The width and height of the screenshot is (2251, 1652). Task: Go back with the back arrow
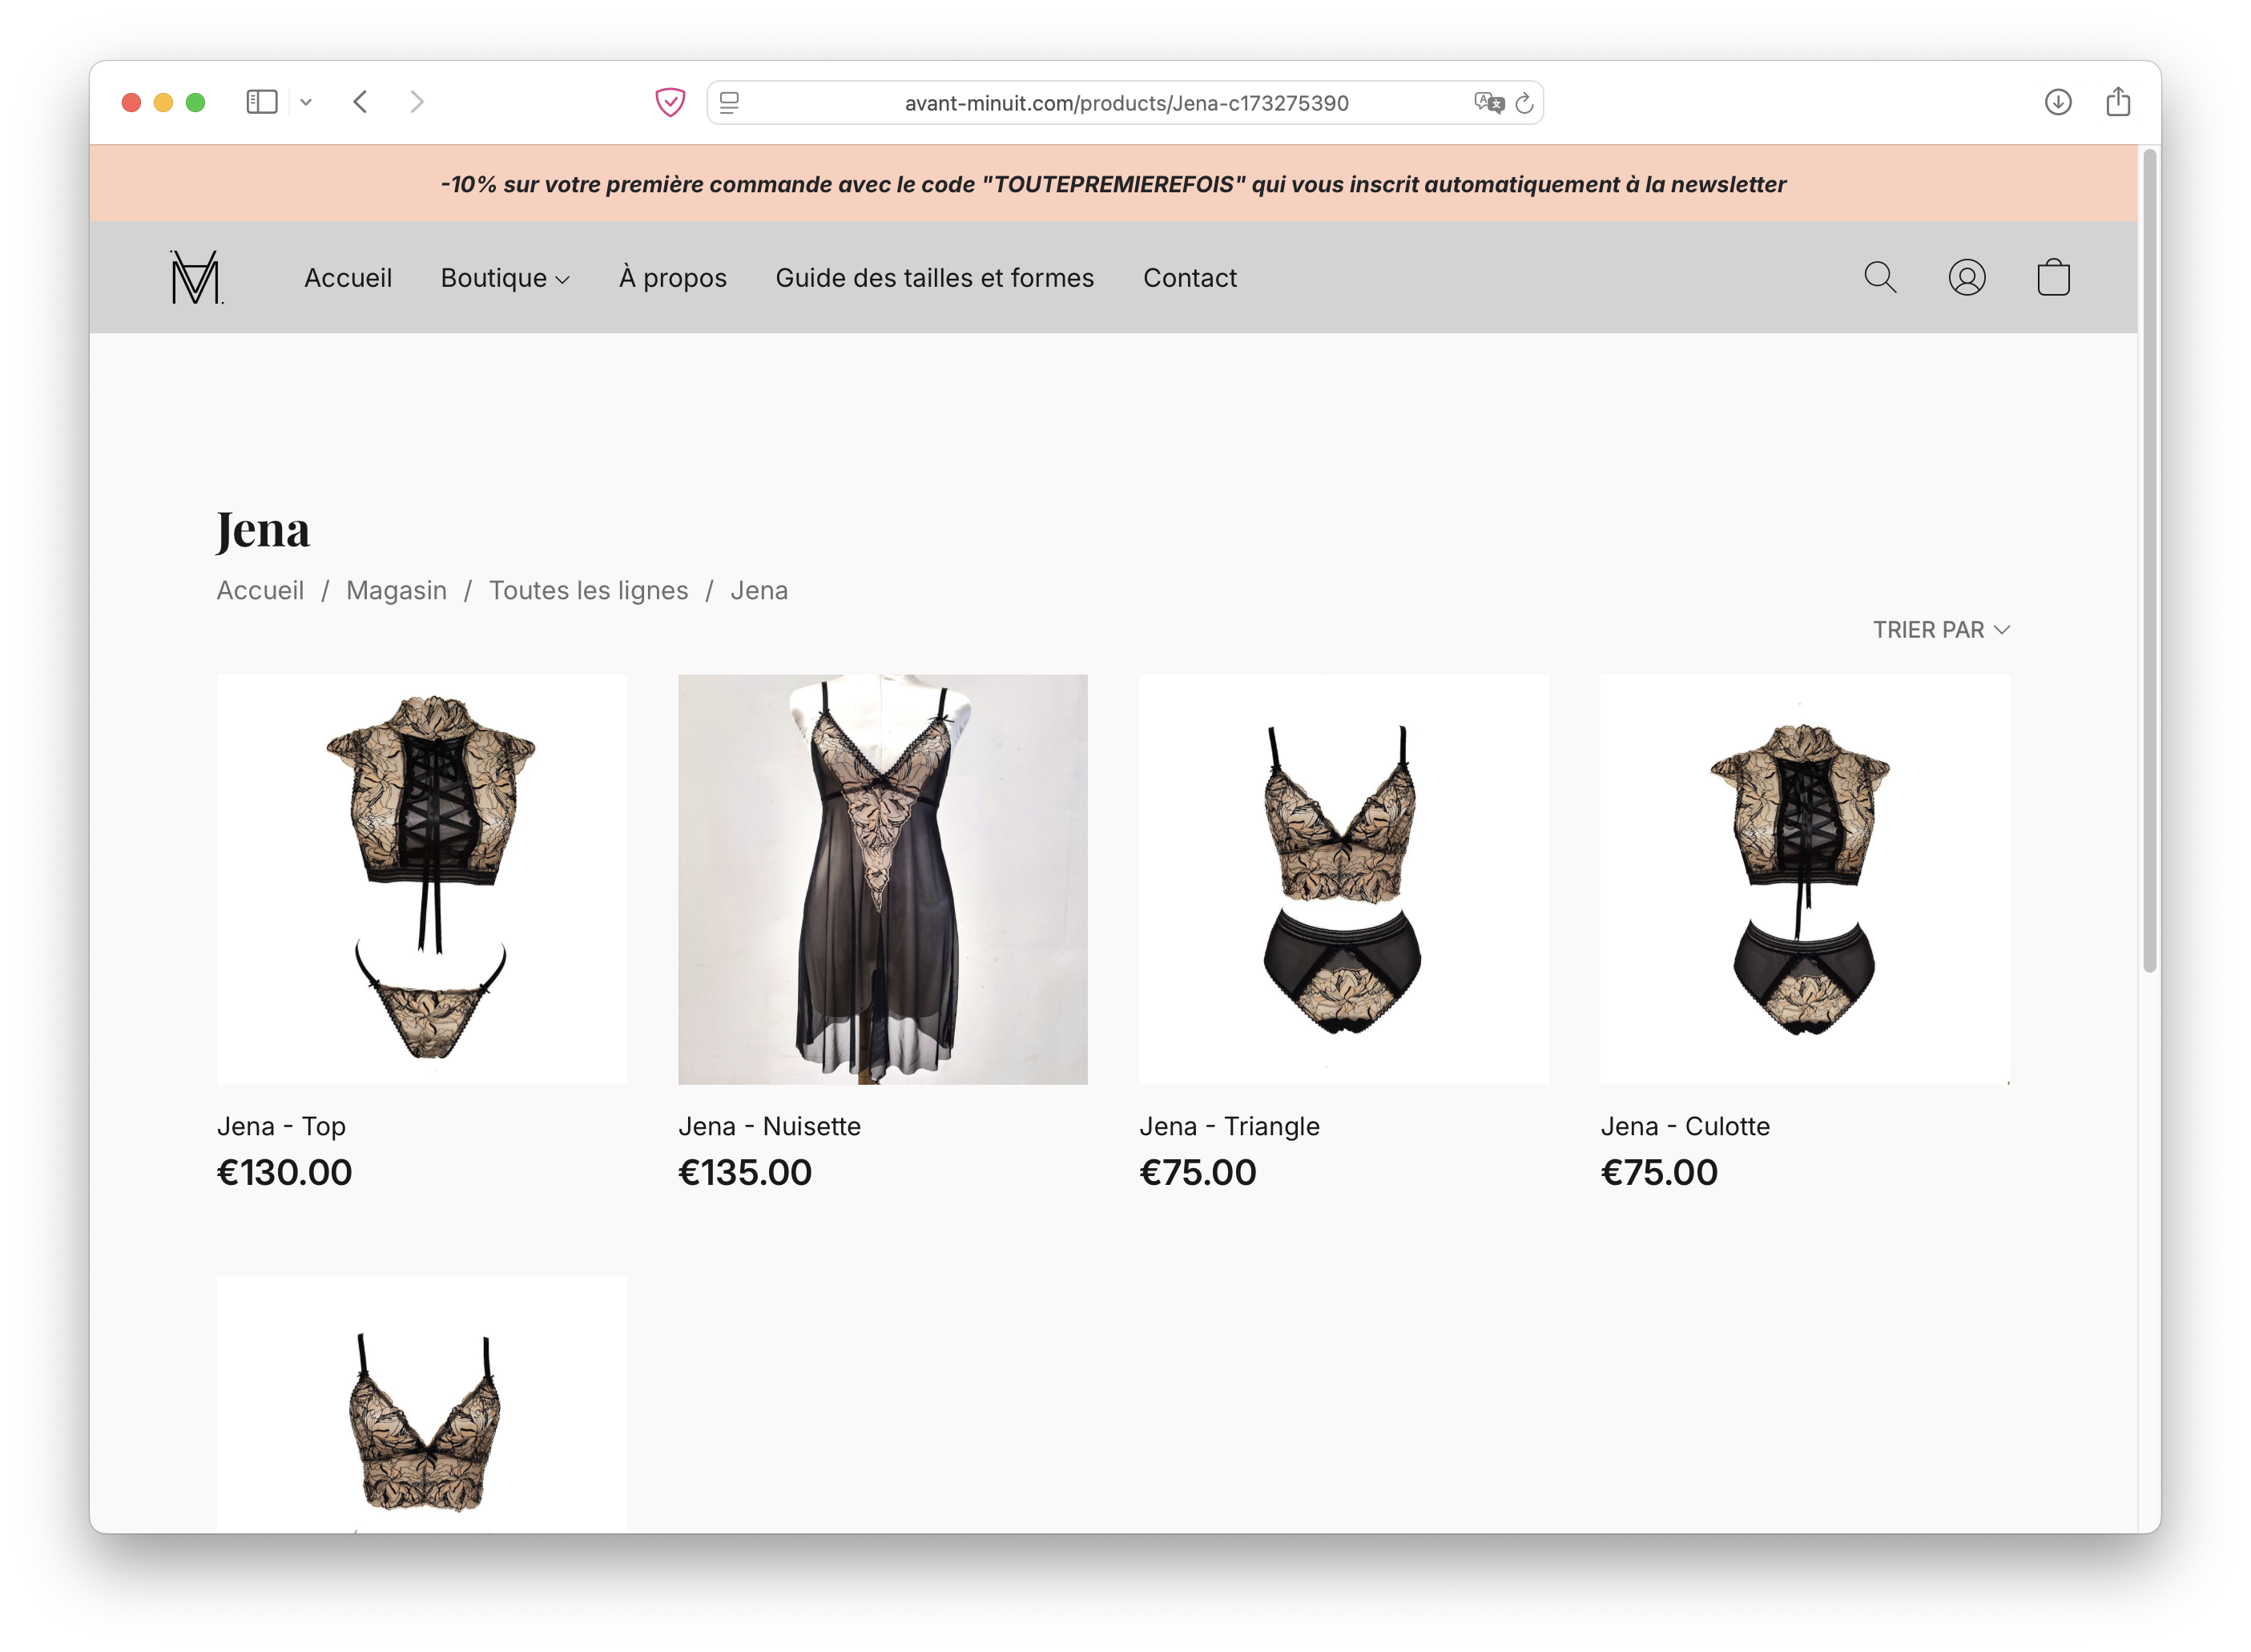click(361, 102)
